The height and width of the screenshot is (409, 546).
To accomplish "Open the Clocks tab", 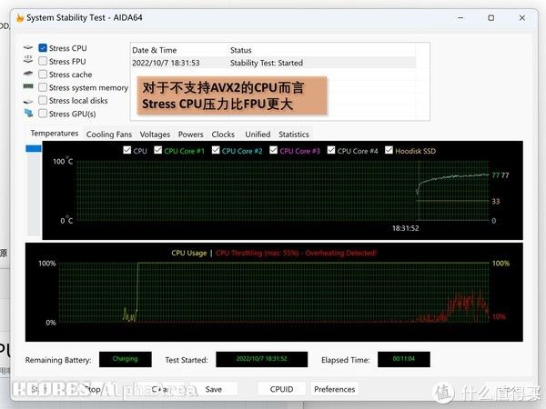I will [223, 134].
